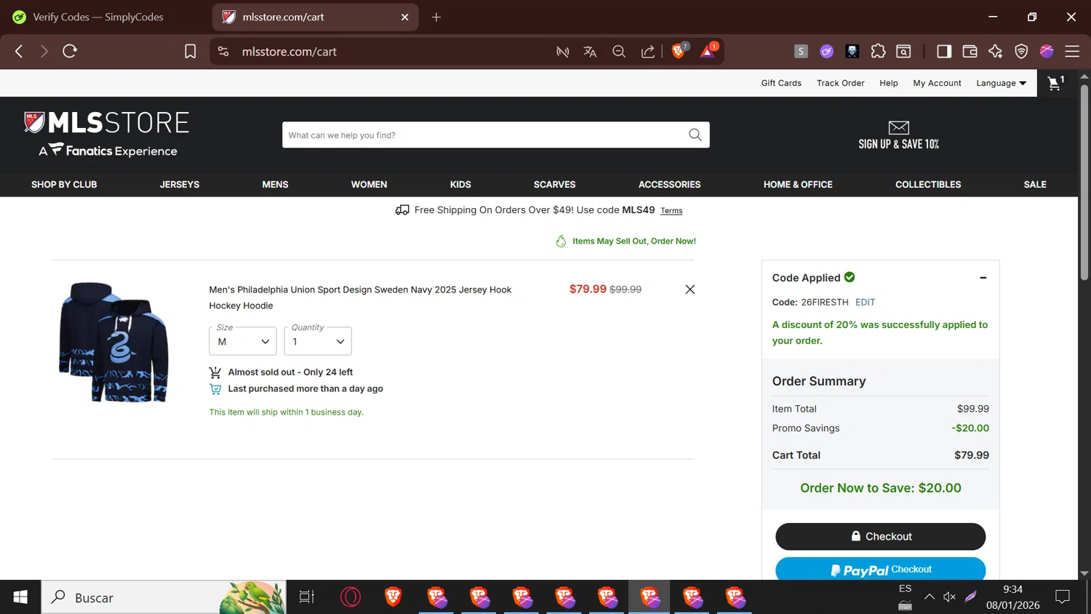Click the browser address bar URL
Viewport: 1091px width, 614px height.
(289, 52)
